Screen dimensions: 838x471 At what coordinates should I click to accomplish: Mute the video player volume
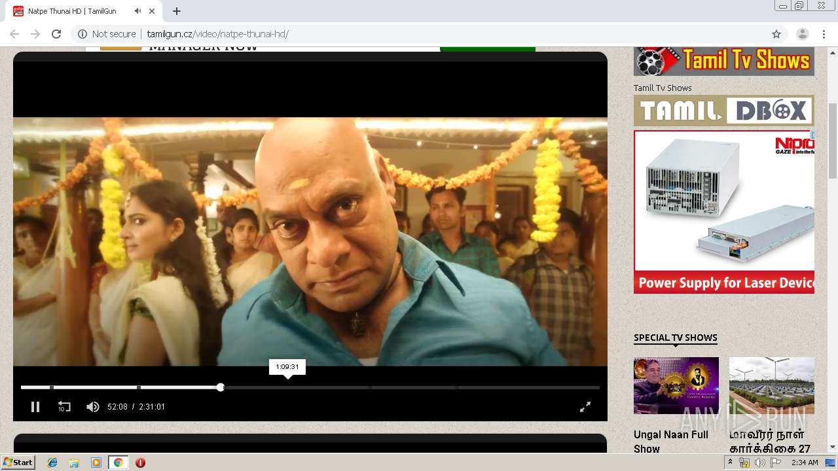93,407
